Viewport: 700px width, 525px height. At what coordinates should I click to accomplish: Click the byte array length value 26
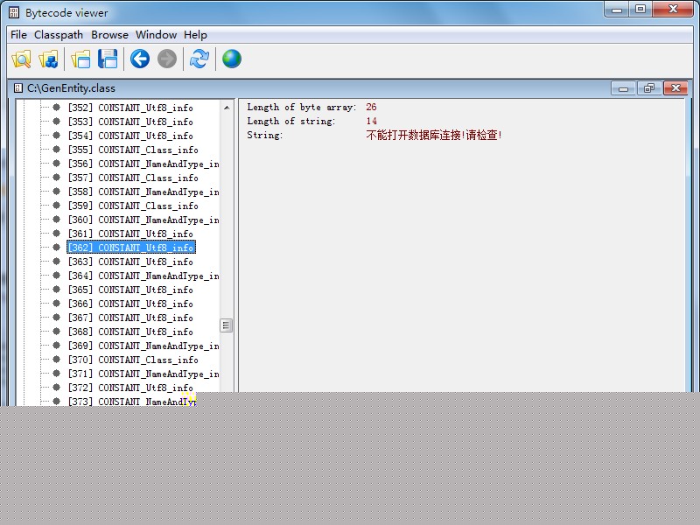pos(371,107)
